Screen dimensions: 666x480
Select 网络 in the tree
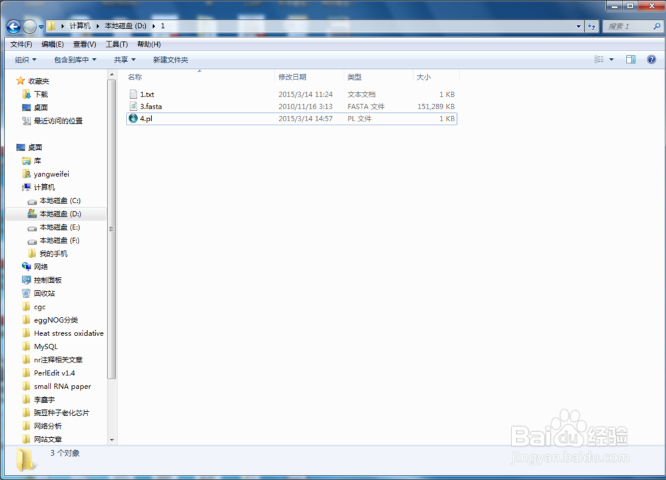[x=41, y=267]
